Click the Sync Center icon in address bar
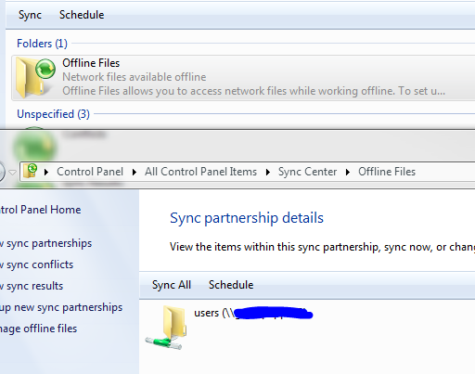This screenshot has height=374, width=475. click(31, 171)
